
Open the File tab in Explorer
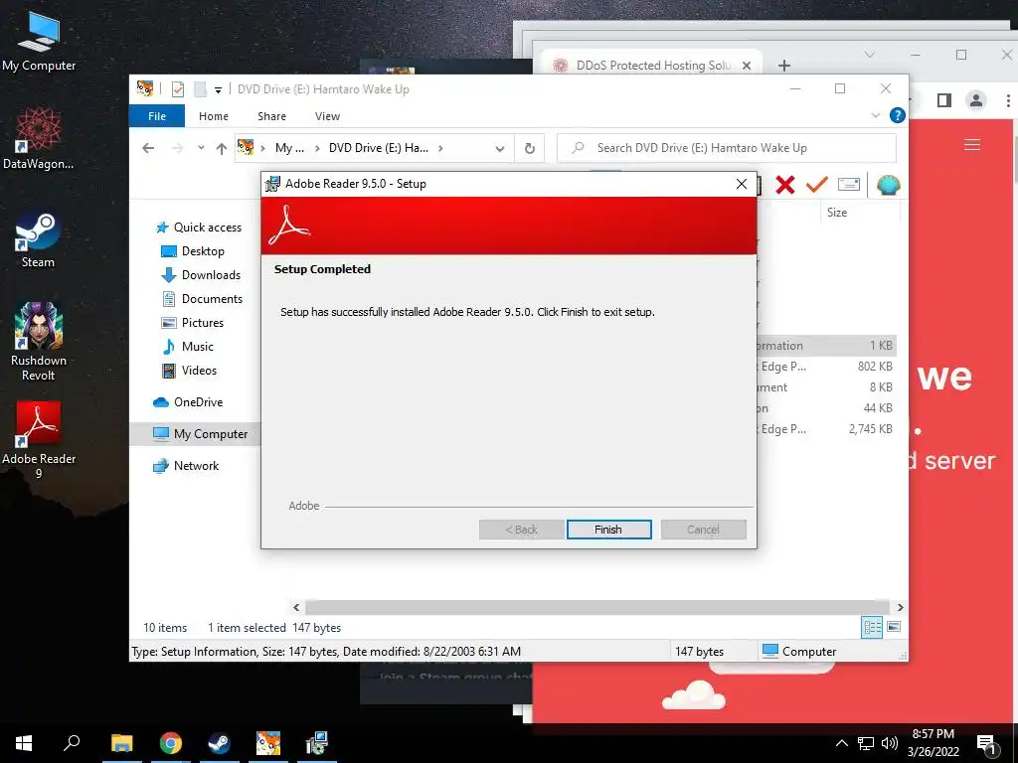click(156, 116)
